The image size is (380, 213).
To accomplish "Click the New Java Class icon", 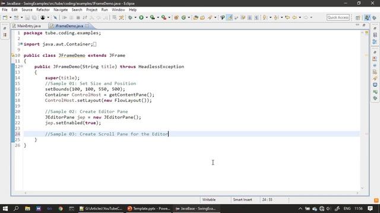I will point(183,17).
